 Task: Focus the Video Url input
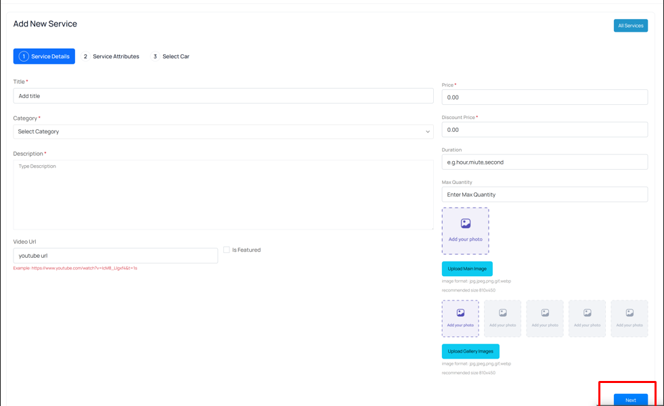coord(116,256)
